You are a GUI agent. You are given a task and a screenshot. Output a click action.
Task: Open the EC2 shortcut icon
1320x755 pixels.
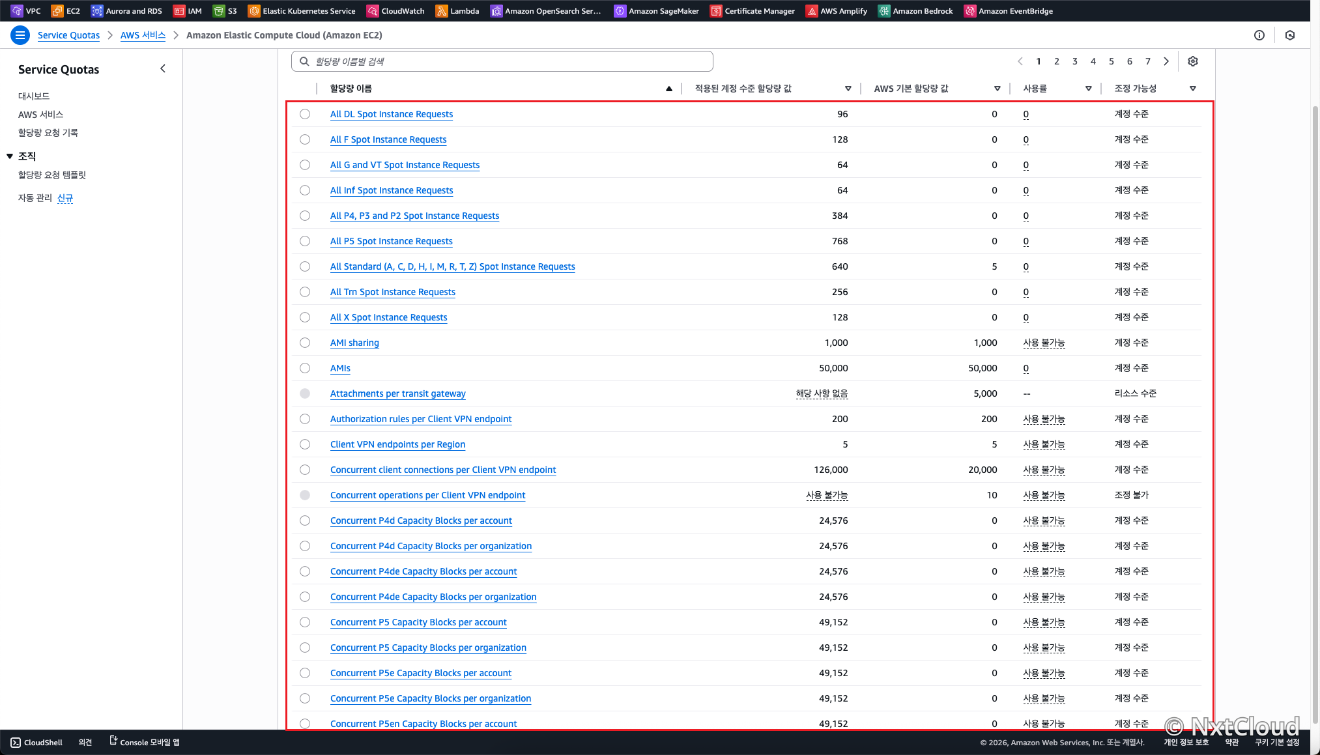pyautogui.click(x=57, y=11)
